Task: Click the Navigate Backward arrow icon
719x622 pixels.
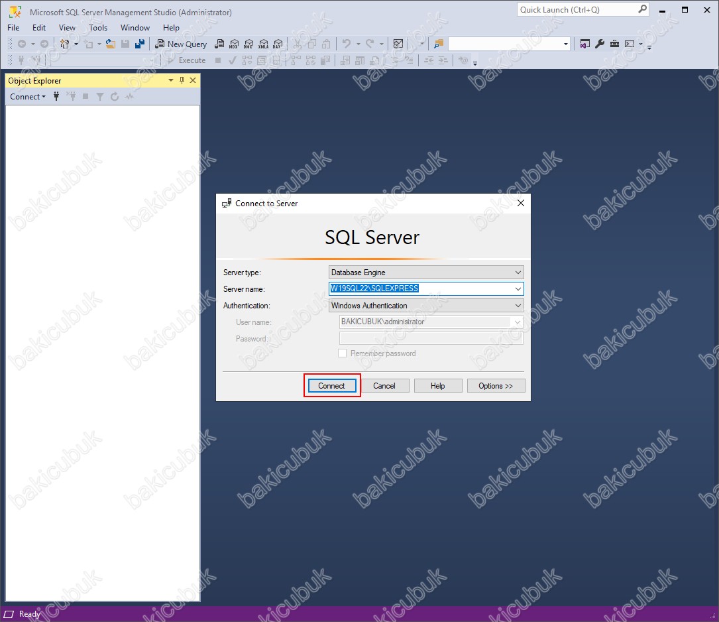Action: pos(22,44)
